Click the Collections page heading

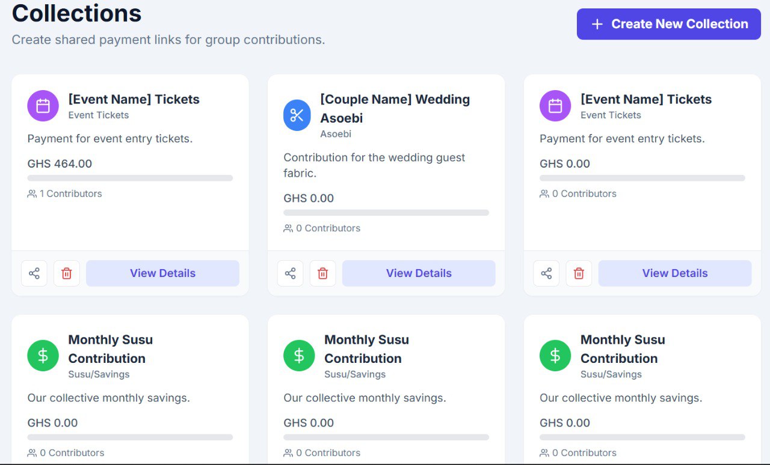(x=77, y=13)
